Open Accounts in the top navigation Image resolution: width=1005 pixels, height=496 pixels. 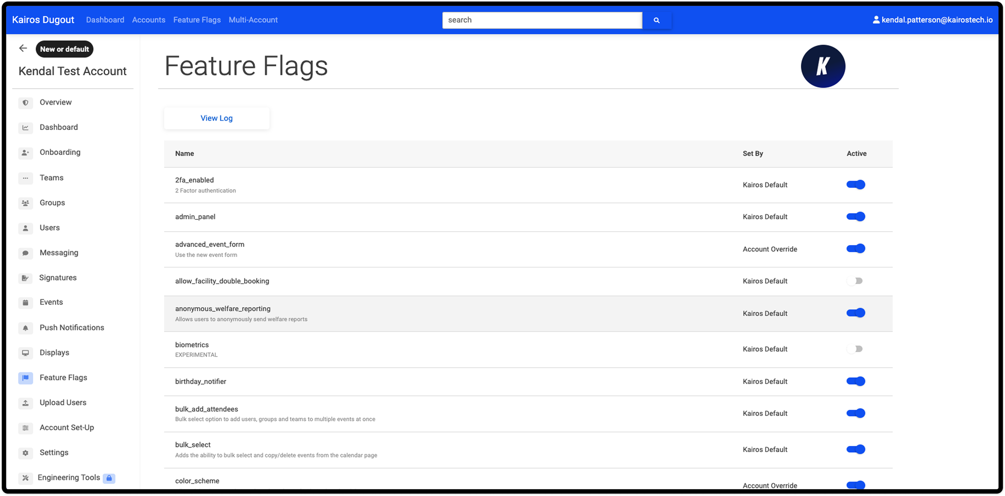[148, 20]
